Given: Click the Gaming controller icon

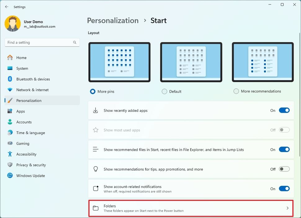Looking at the screenshot, I should (10, 143).
